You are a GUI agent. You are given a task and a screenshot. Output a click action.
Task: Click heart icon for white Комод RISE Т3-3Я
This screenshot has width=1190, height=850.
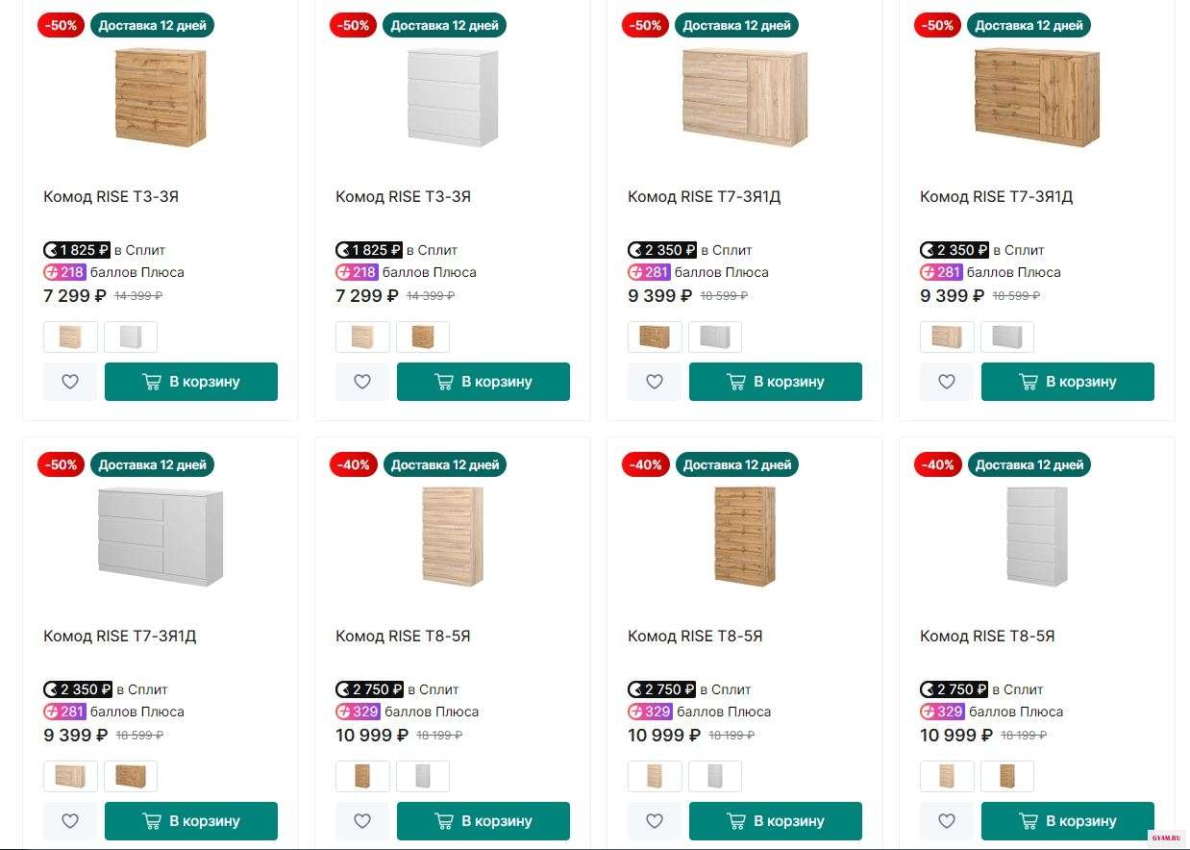362,382
